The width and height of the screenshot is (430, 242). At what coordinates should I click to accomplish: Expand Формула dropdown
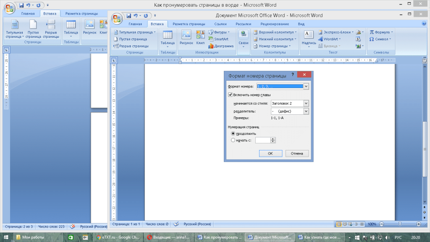coord(392,32)
